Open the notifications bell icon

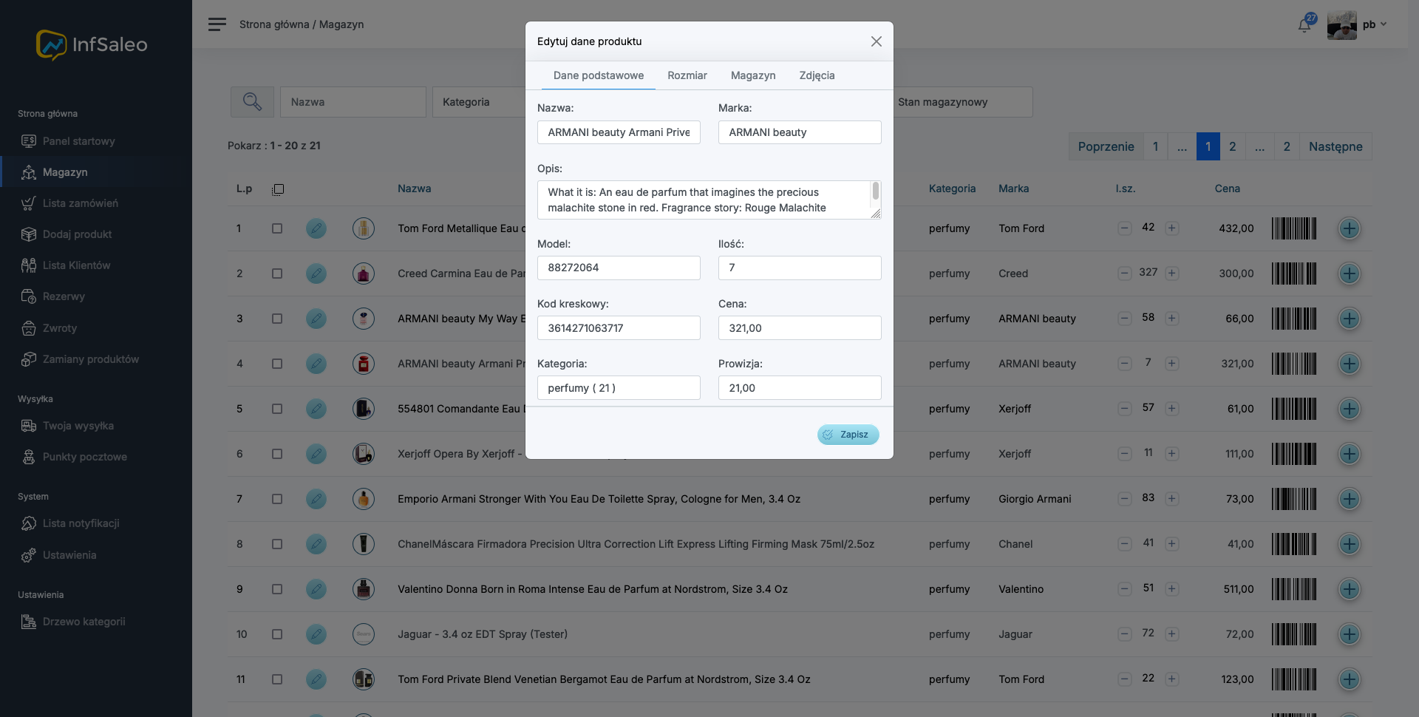[x=1304, y=24]
